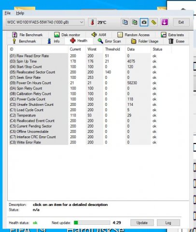Click the purple down-arrow minimize-to-tray icon

click(165, 22)
